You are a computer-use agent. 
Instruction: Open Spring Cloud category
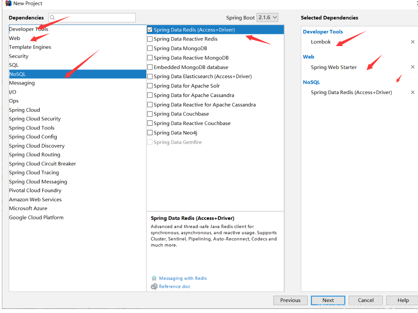coord(25,110)
